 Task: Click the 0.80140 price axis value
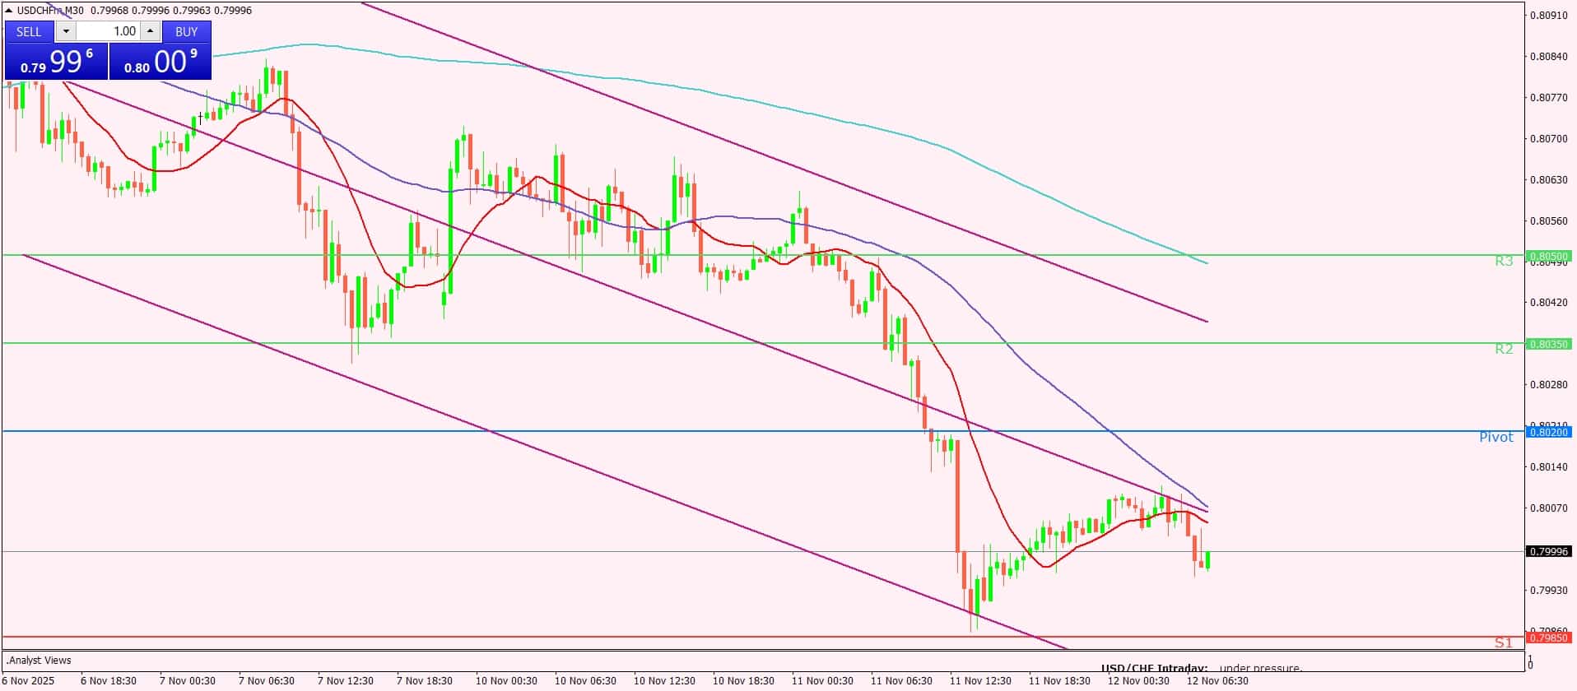pos(1548,467)
